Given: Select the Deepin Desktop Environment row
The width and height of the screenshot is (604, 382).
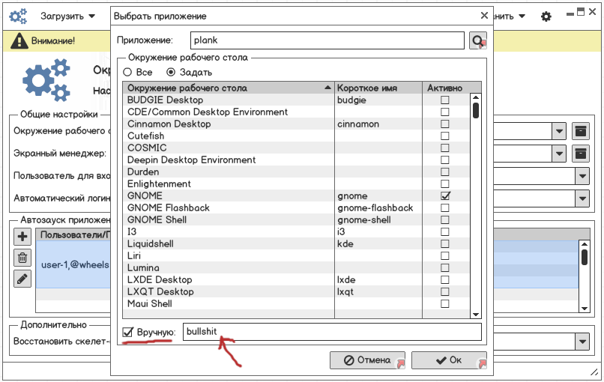Looking at the screenshot, I should coord(296,160).
